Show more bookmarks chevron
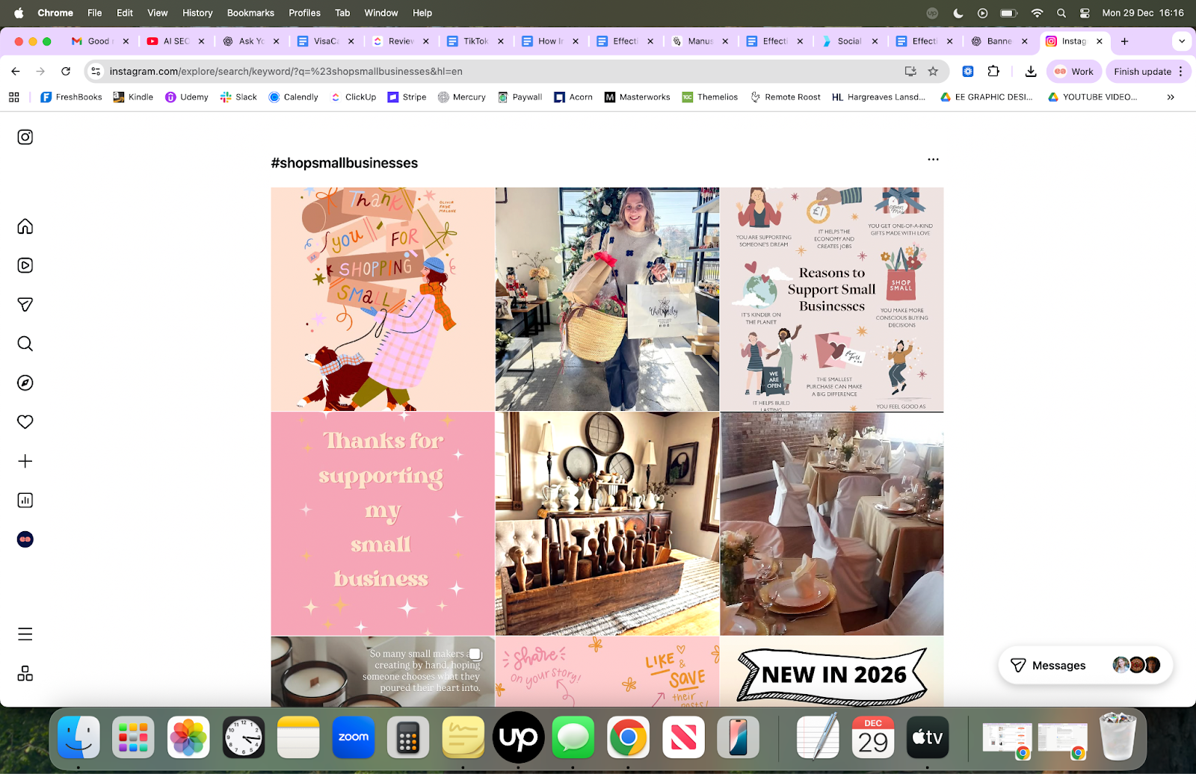The image size is (1196, 774). coord(1171,97)
